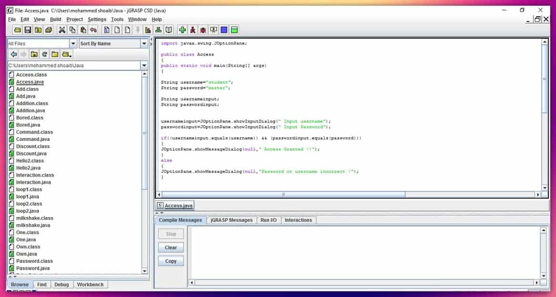Change ordering via the Sort By Name dropdown
The height and width of the screenshot is (297, 556).
click(144, 43)
